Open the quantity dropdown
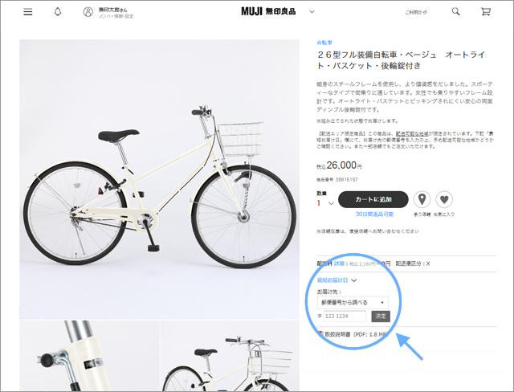The width and height of the screenshot is (514, 392). click(325, 203)
